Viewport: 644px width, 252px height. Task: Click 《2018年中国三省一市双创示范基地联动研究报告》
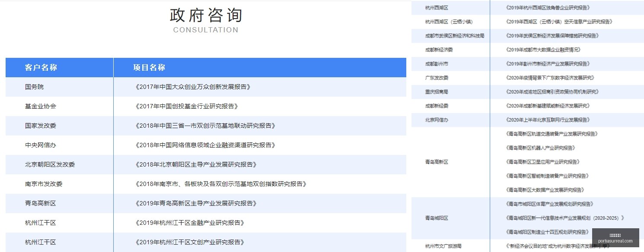point(205,126)
